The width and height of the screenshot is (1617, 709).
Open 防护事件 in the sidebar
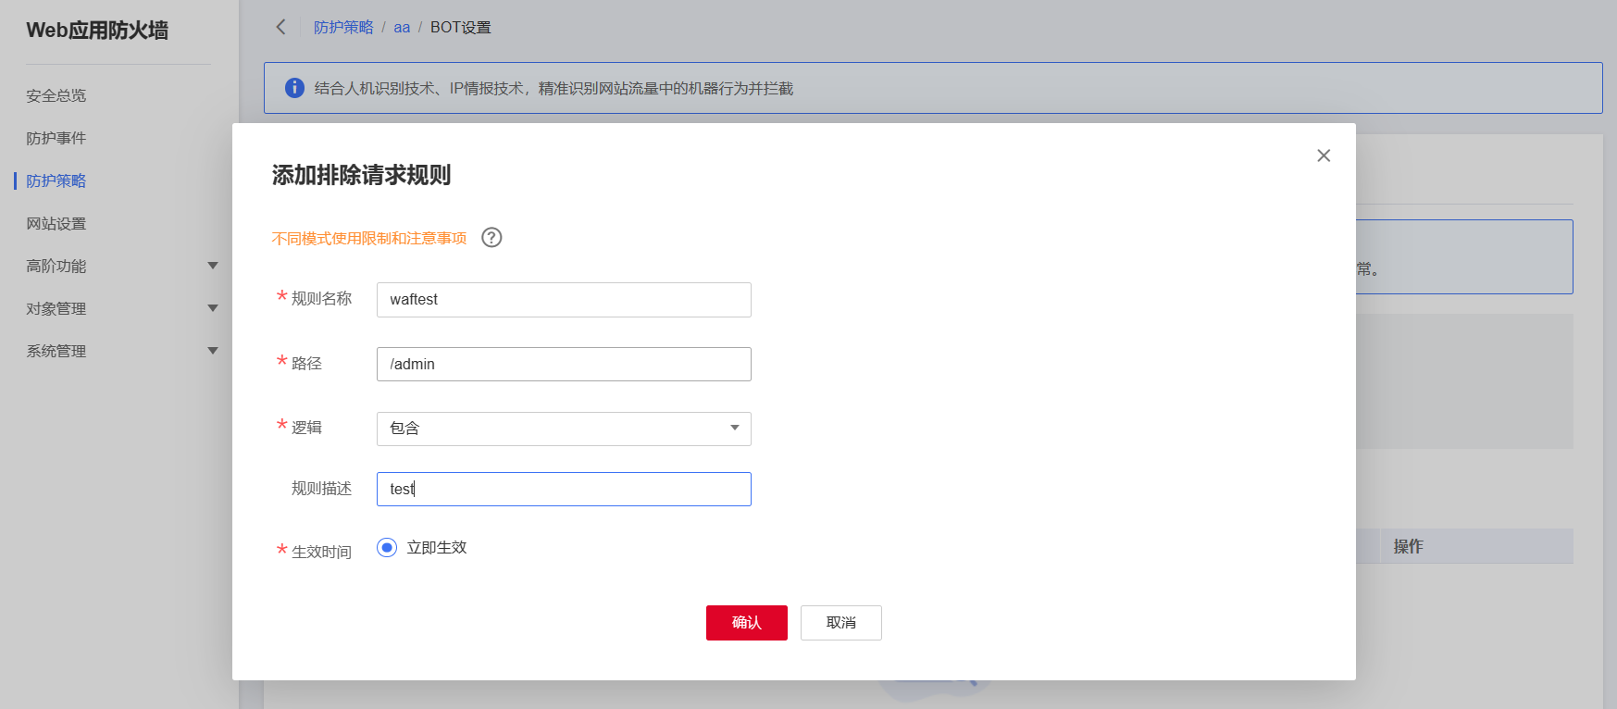pos(56,138)
